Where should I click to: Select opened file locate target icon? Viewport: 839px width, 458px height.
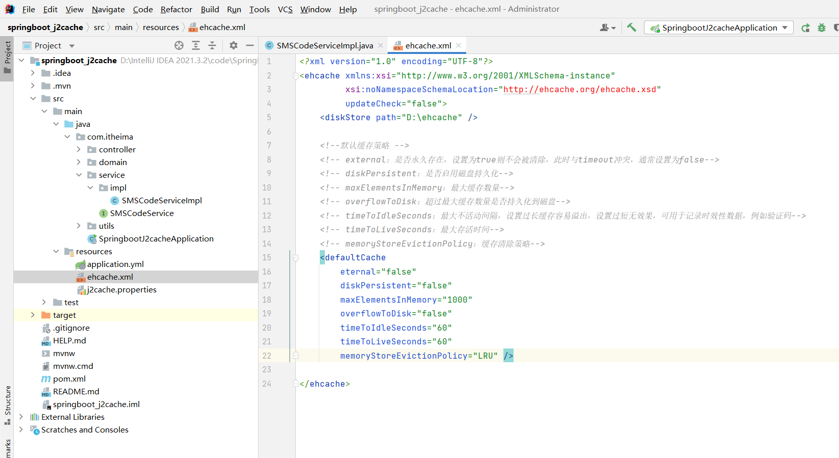(x=179, y=45)
